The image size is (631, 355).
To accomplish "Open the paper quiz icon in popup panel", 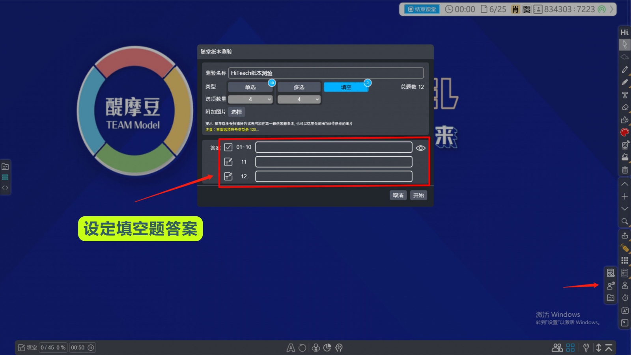I will pyautogui.click(x=610, y=273).
